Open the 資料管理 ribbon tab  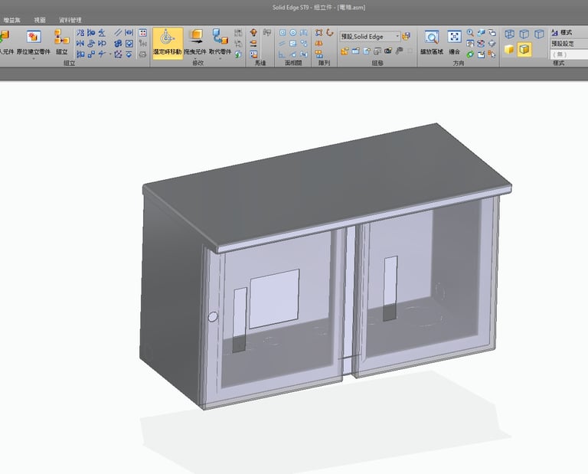tap(70, 20)
